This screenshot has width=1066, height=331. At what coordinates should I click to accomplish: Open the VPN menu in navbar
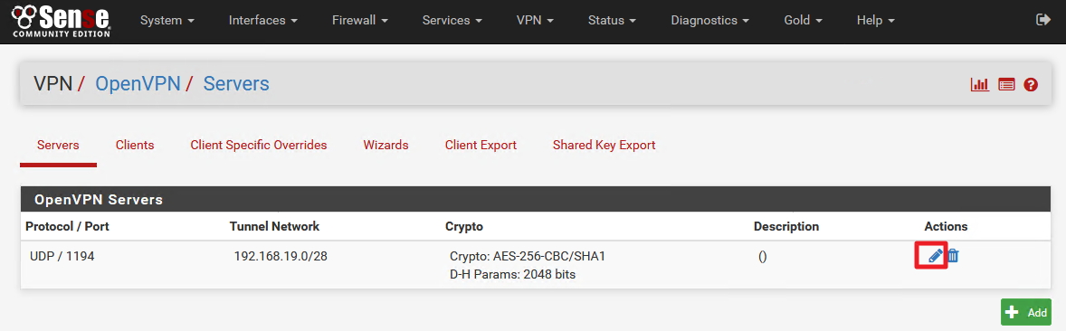[535, 21]
